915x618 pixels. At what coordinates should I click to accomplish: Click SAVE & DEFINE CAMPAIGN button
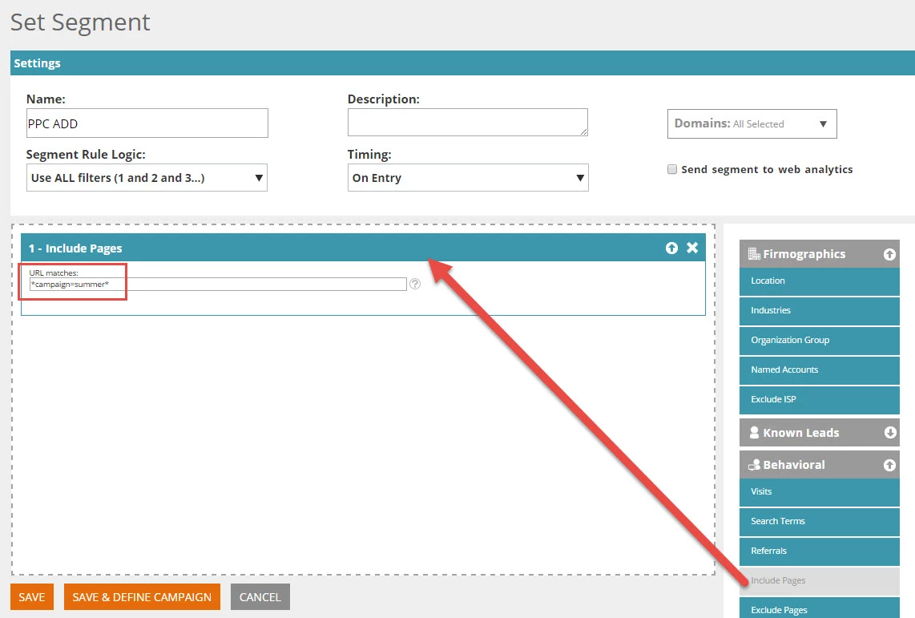pos(142,597)
